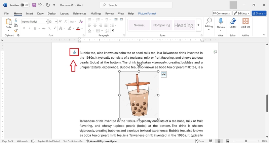This screenshot has width=269, height=143.
Task: Shrink the font size with the smaller A icon
Action: pos(66,22)
